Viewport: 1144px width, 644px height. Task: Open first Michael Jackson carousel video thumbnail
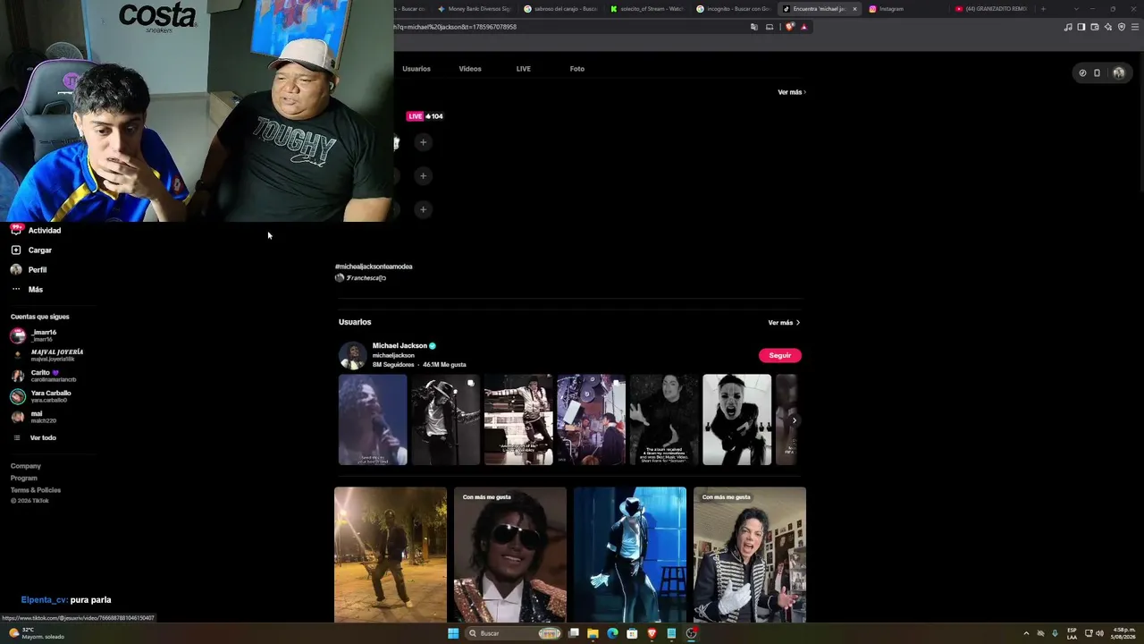373,419
